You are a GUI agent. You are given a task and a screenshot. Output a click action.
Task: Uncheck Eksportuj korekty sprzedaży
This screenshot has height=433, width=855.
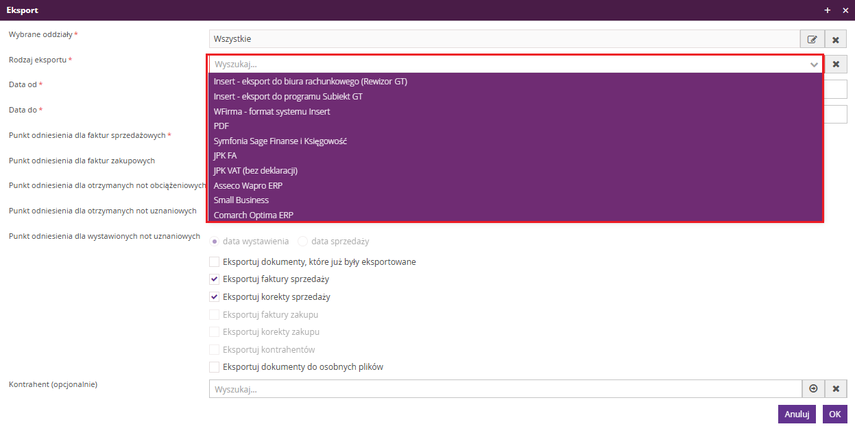click(x=215, y=297)
